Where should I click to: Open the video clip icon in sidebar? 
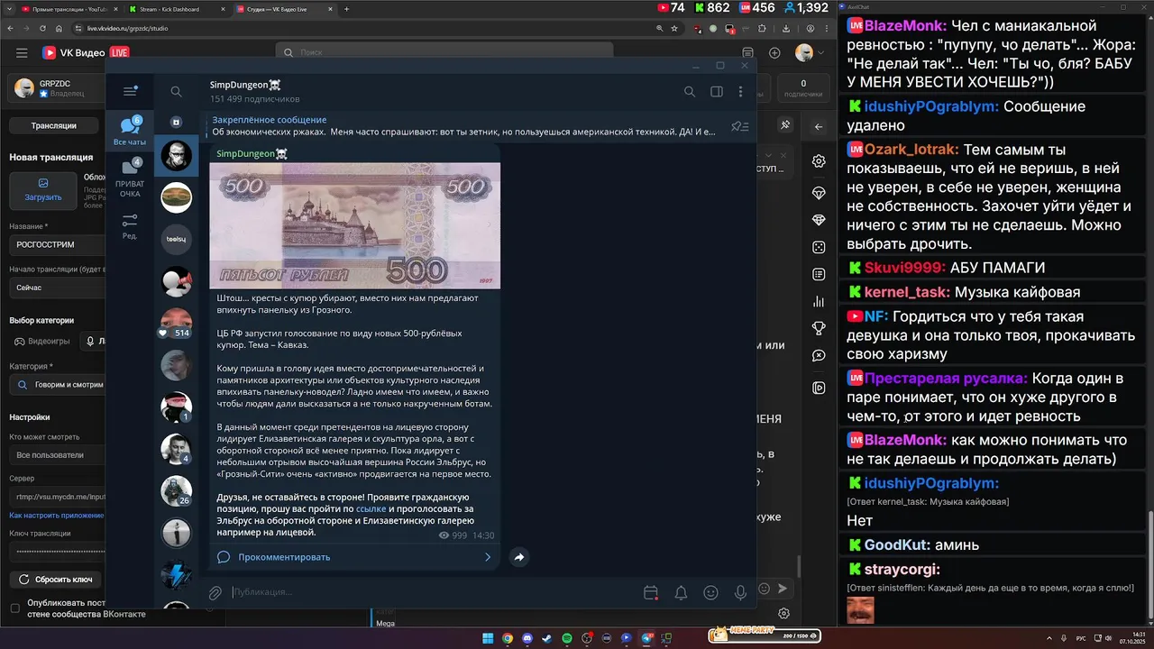coord(819,388)
